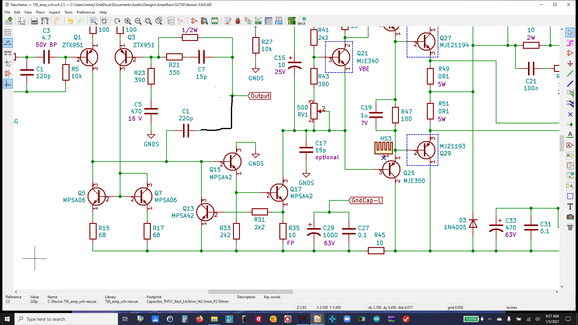The width and height of the screenshot is (578, 325).
Task: Choose the select item arrow tool
Action: click(x=570, y=32)
